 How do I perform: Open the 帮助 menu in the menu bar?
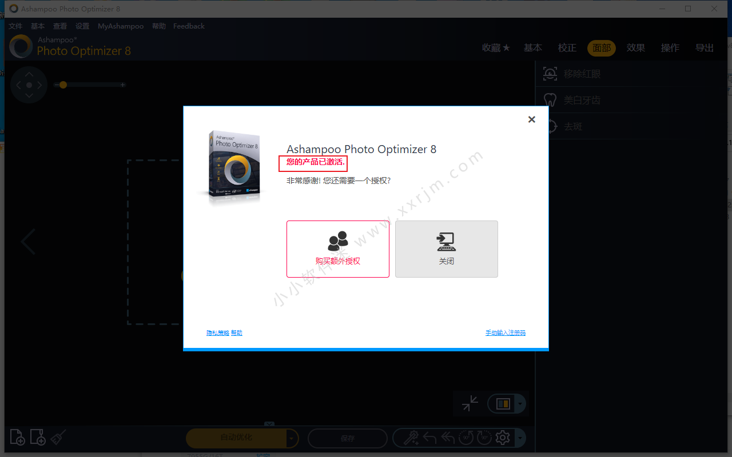[x=160, y=26]
